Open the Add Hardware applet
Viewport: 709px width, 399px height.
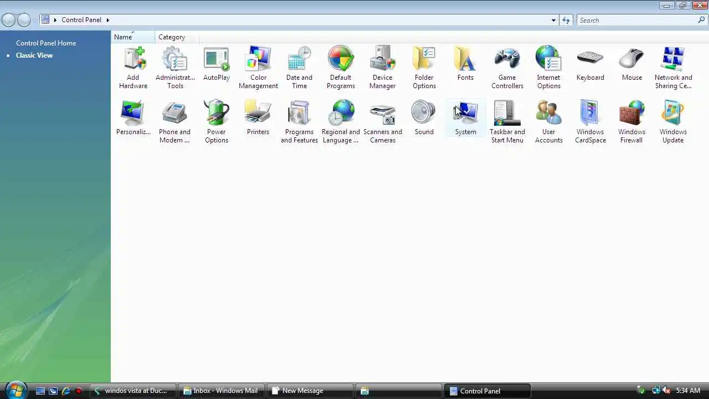(x=133, y=68)
